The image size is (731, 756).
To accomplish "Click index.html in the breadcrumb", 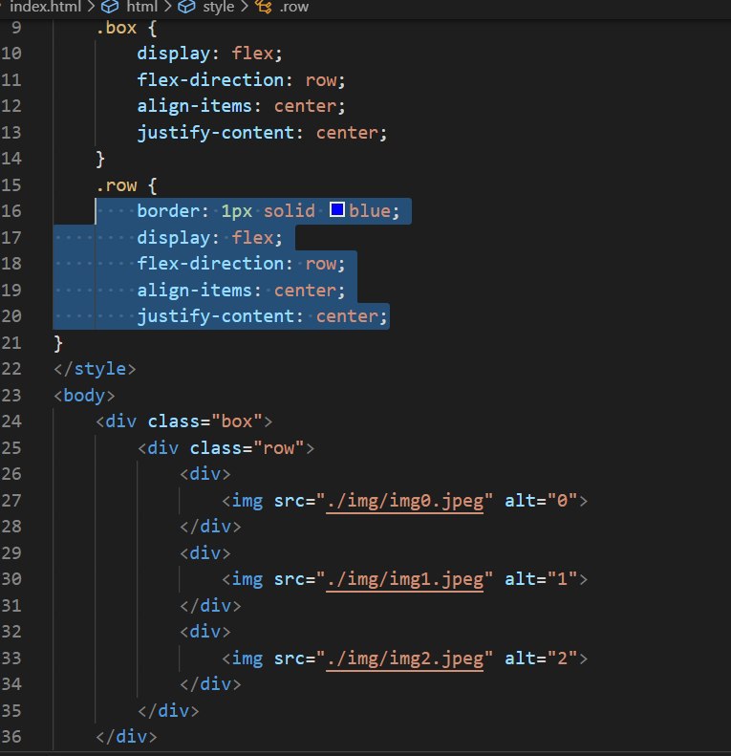I will point(45,7).
